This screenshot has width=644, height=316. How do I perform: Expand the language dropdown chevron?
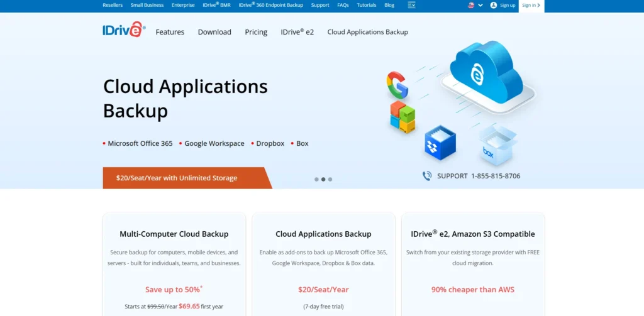click(x=480, y=5)
